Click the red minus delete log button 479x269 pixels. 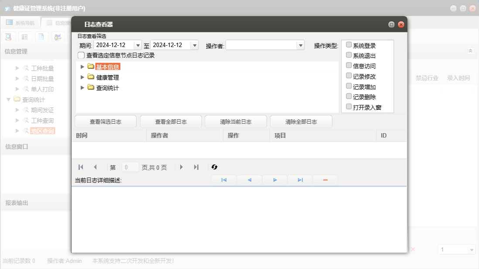[325, 180]
